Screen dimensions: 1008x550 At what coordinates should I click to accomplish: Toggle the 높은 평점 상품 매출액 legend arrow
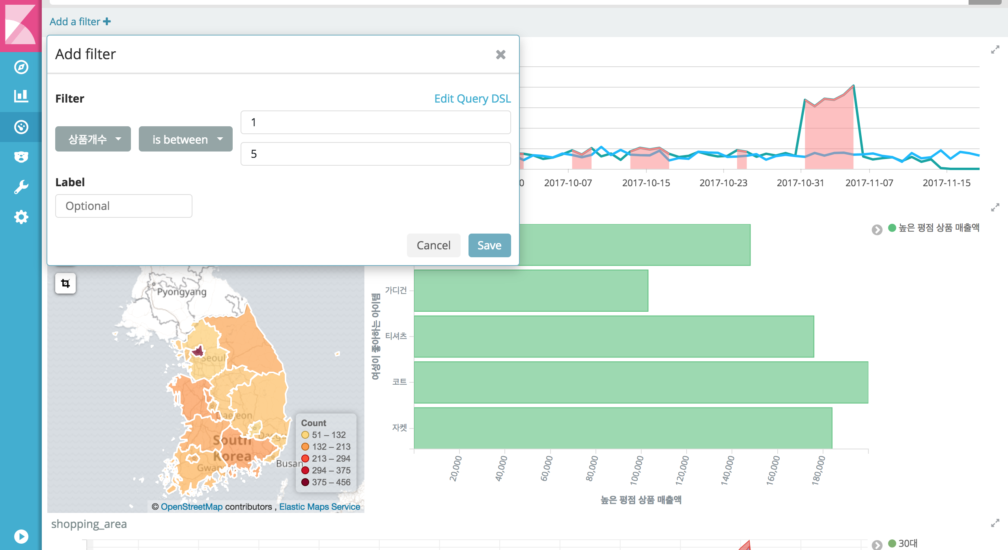pos(877,230)
